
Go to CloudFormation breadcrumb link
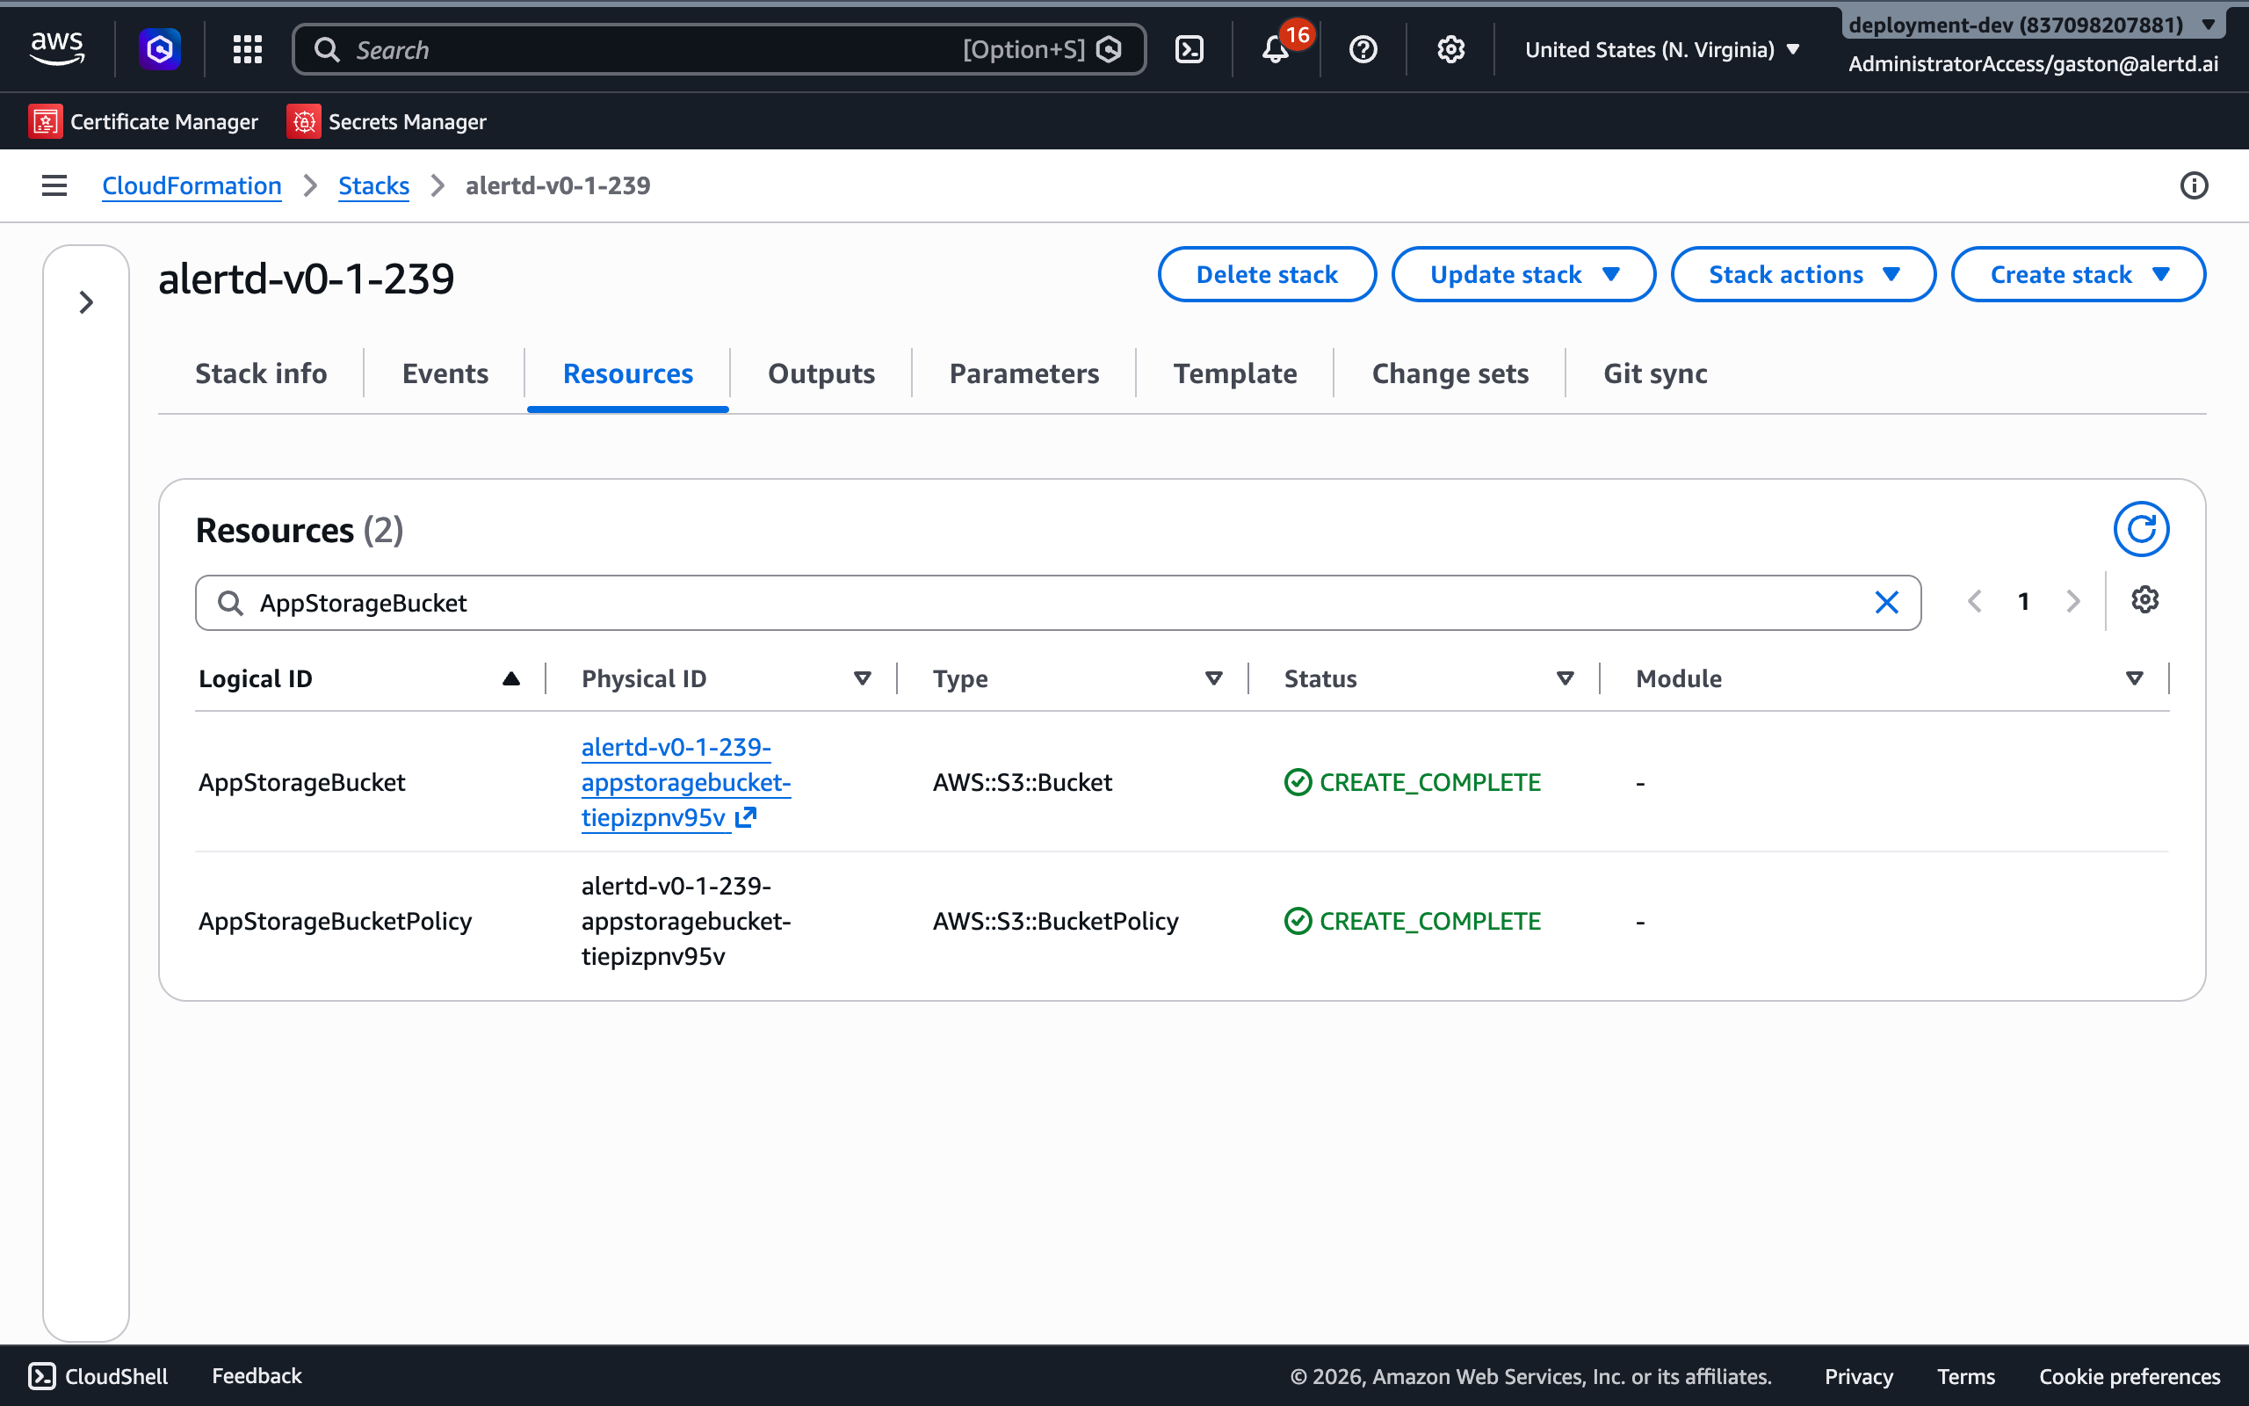192,185
